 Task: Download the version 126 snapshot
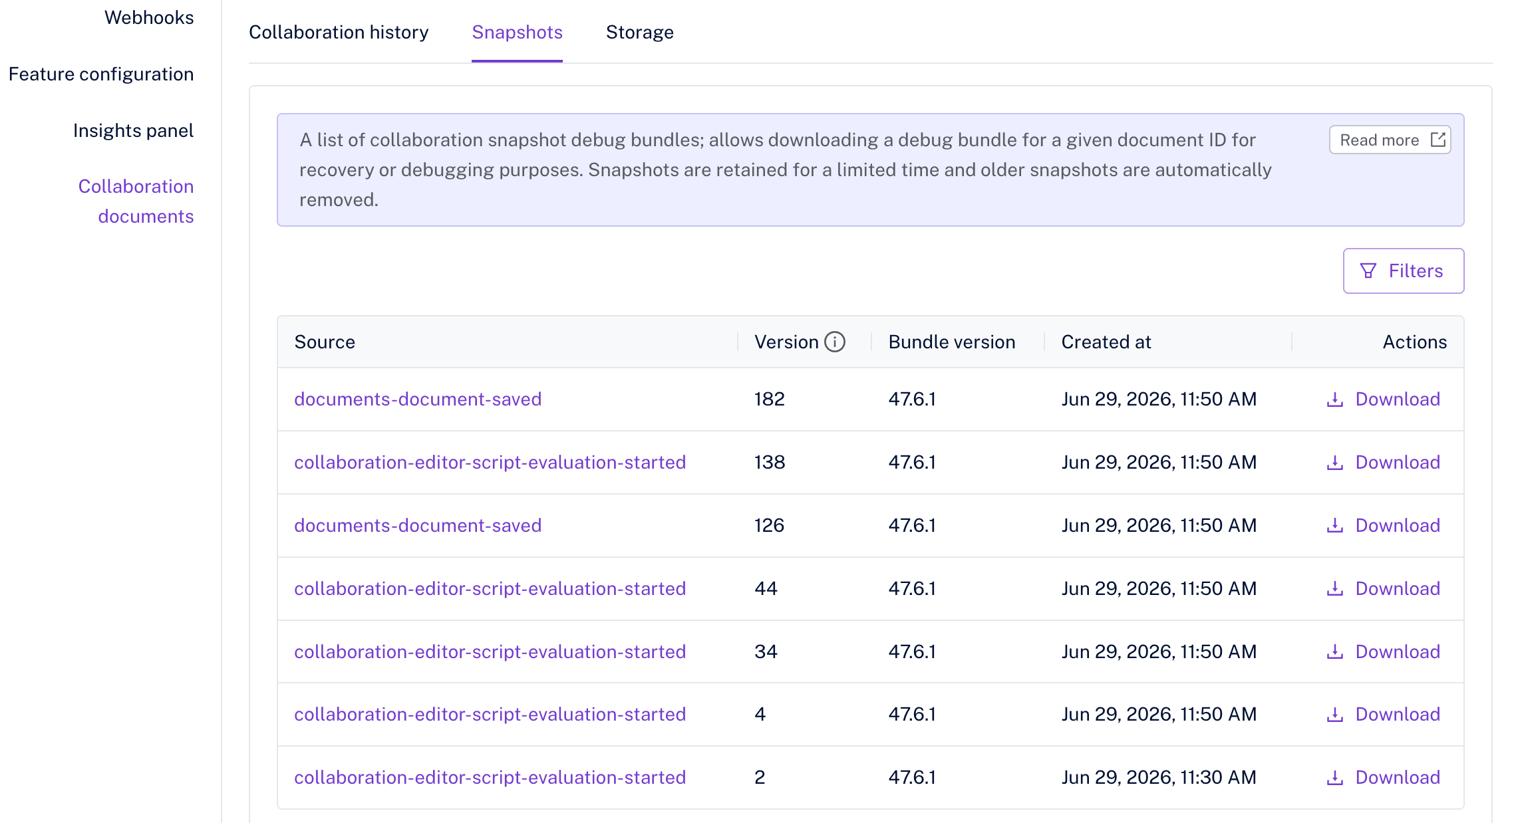click(1384, 525)
